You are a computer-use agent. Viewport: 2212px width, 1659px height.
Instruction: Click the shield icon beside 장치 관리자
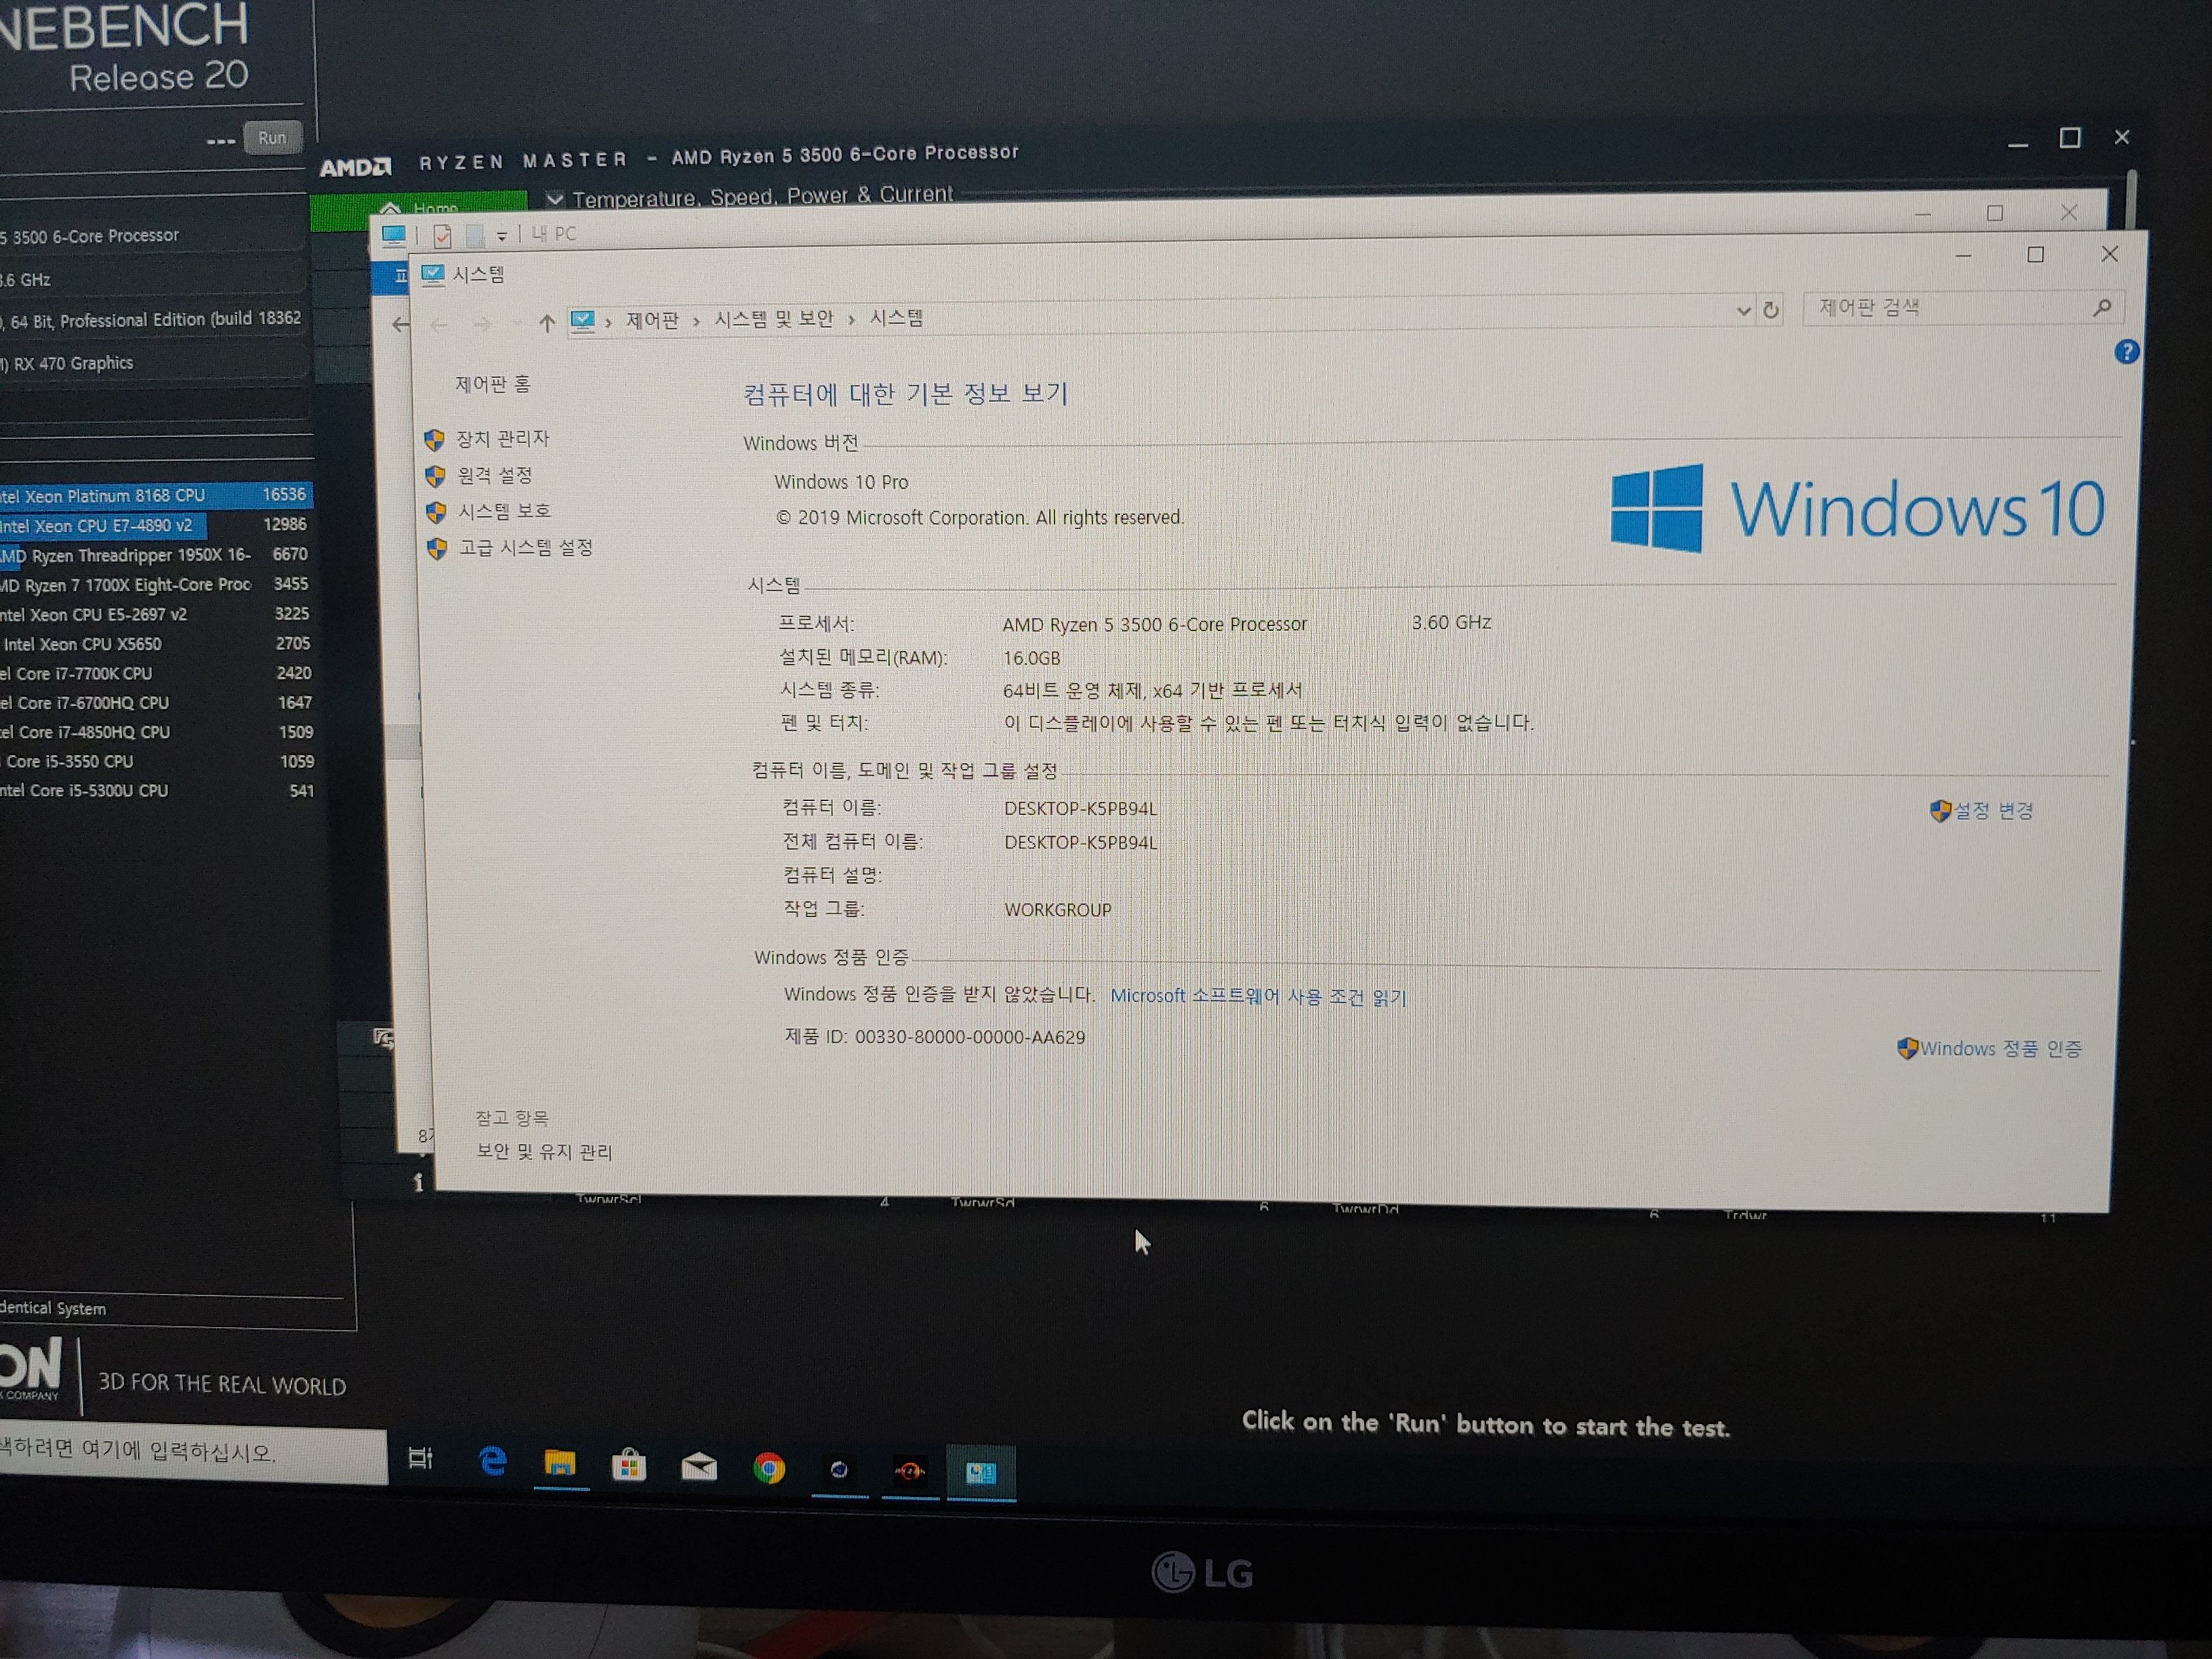pyautogui.click(x=434, y=440)
